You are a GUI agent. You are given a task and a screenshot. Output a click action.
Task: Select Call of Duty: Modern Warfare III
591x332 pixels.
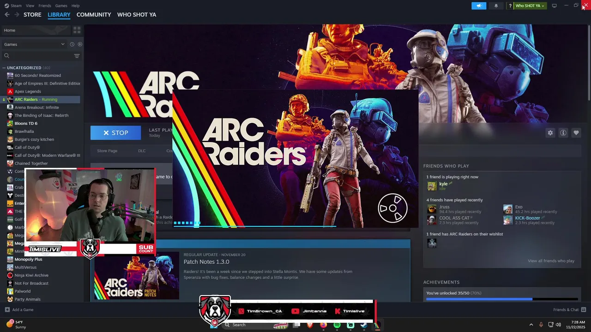(x=47, y=155)
